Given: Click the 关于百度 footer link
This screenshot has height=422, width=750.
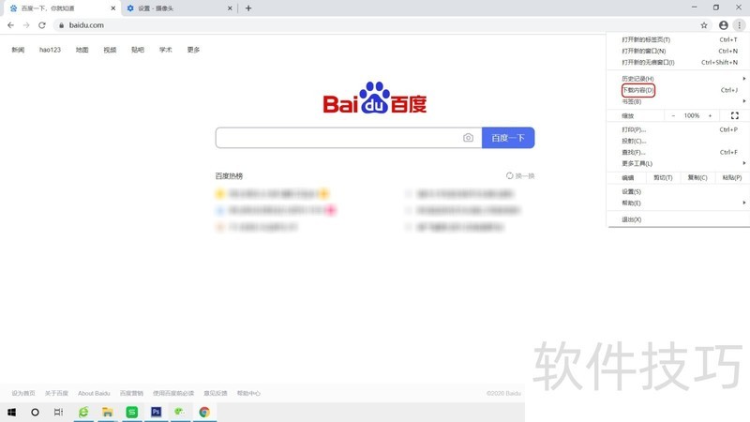Looking at the screenshot, I should [x=56, y=393].
